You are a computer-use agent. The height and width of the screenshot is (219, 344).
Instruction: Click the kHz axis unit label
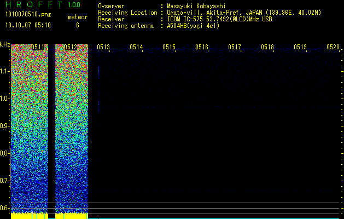(5, 44)
